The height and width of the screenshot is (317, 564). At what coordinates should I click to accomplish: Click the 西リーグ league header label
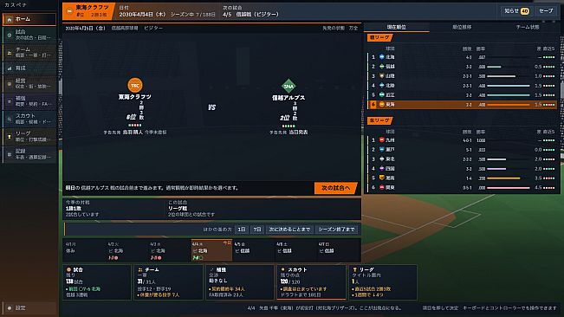point(379,37)
